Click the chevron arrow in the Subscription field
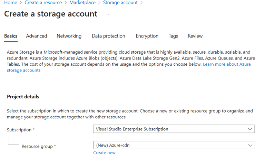 (250, 129)
